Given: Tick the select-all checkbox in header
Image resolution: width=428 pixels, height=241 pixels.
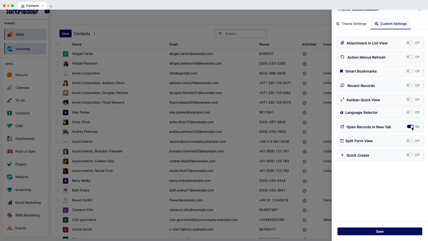Looking at the screenshot, I should 58,44.
